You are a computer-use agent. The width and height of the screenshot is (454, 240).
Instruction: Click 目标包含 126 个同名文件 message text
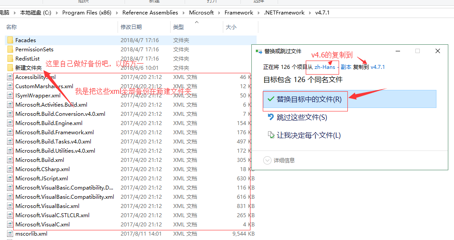pyautogui.click(x=303, y=79)
